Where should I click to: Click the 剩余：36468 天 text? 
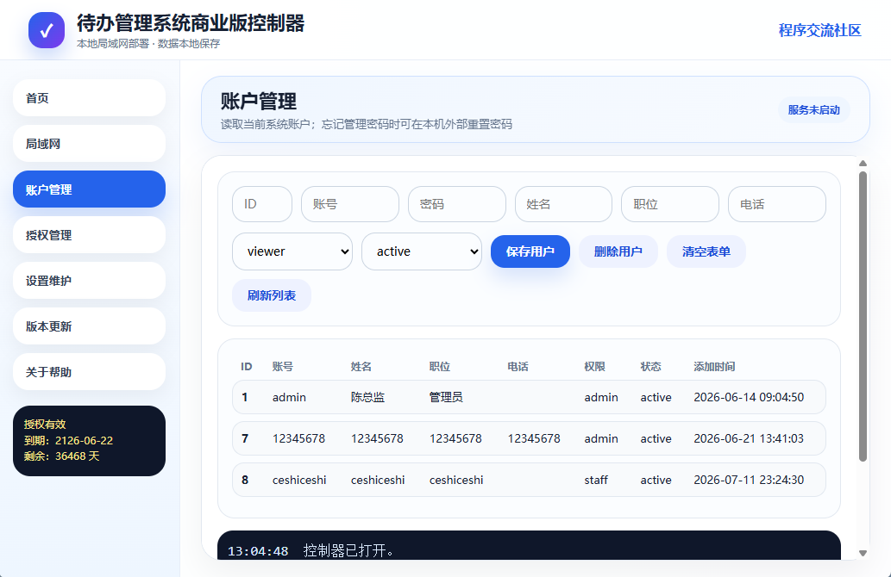point(61,456)
